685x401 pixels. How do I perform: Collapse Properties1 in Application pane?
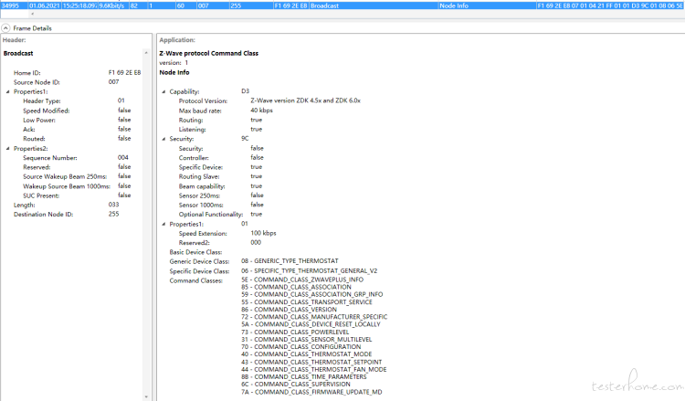click(163, 224)
